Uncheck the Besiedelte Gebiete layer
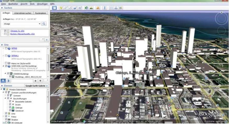 [10, 101]
